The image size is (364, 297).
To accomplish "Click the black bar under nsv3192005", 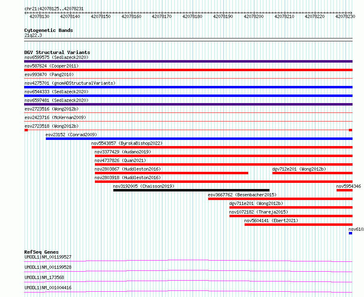I will coord(191,190).
